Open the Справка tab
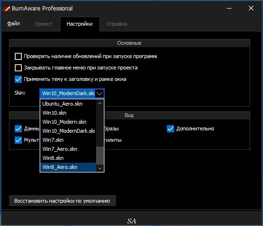 pos(117,24)
